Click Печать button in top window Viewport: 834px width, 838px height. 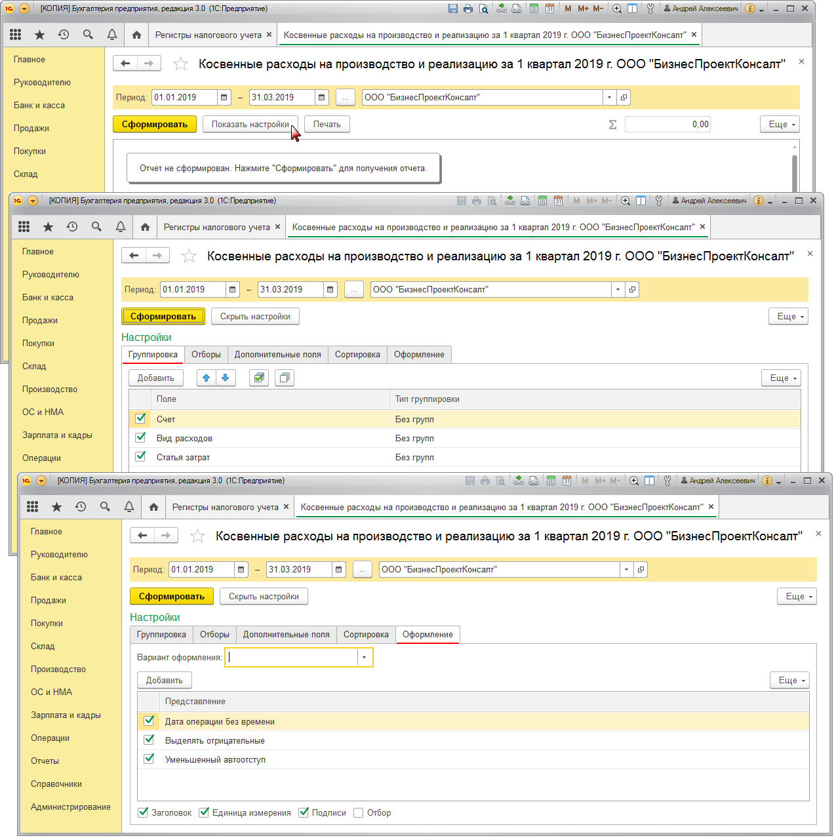[327, 124]
